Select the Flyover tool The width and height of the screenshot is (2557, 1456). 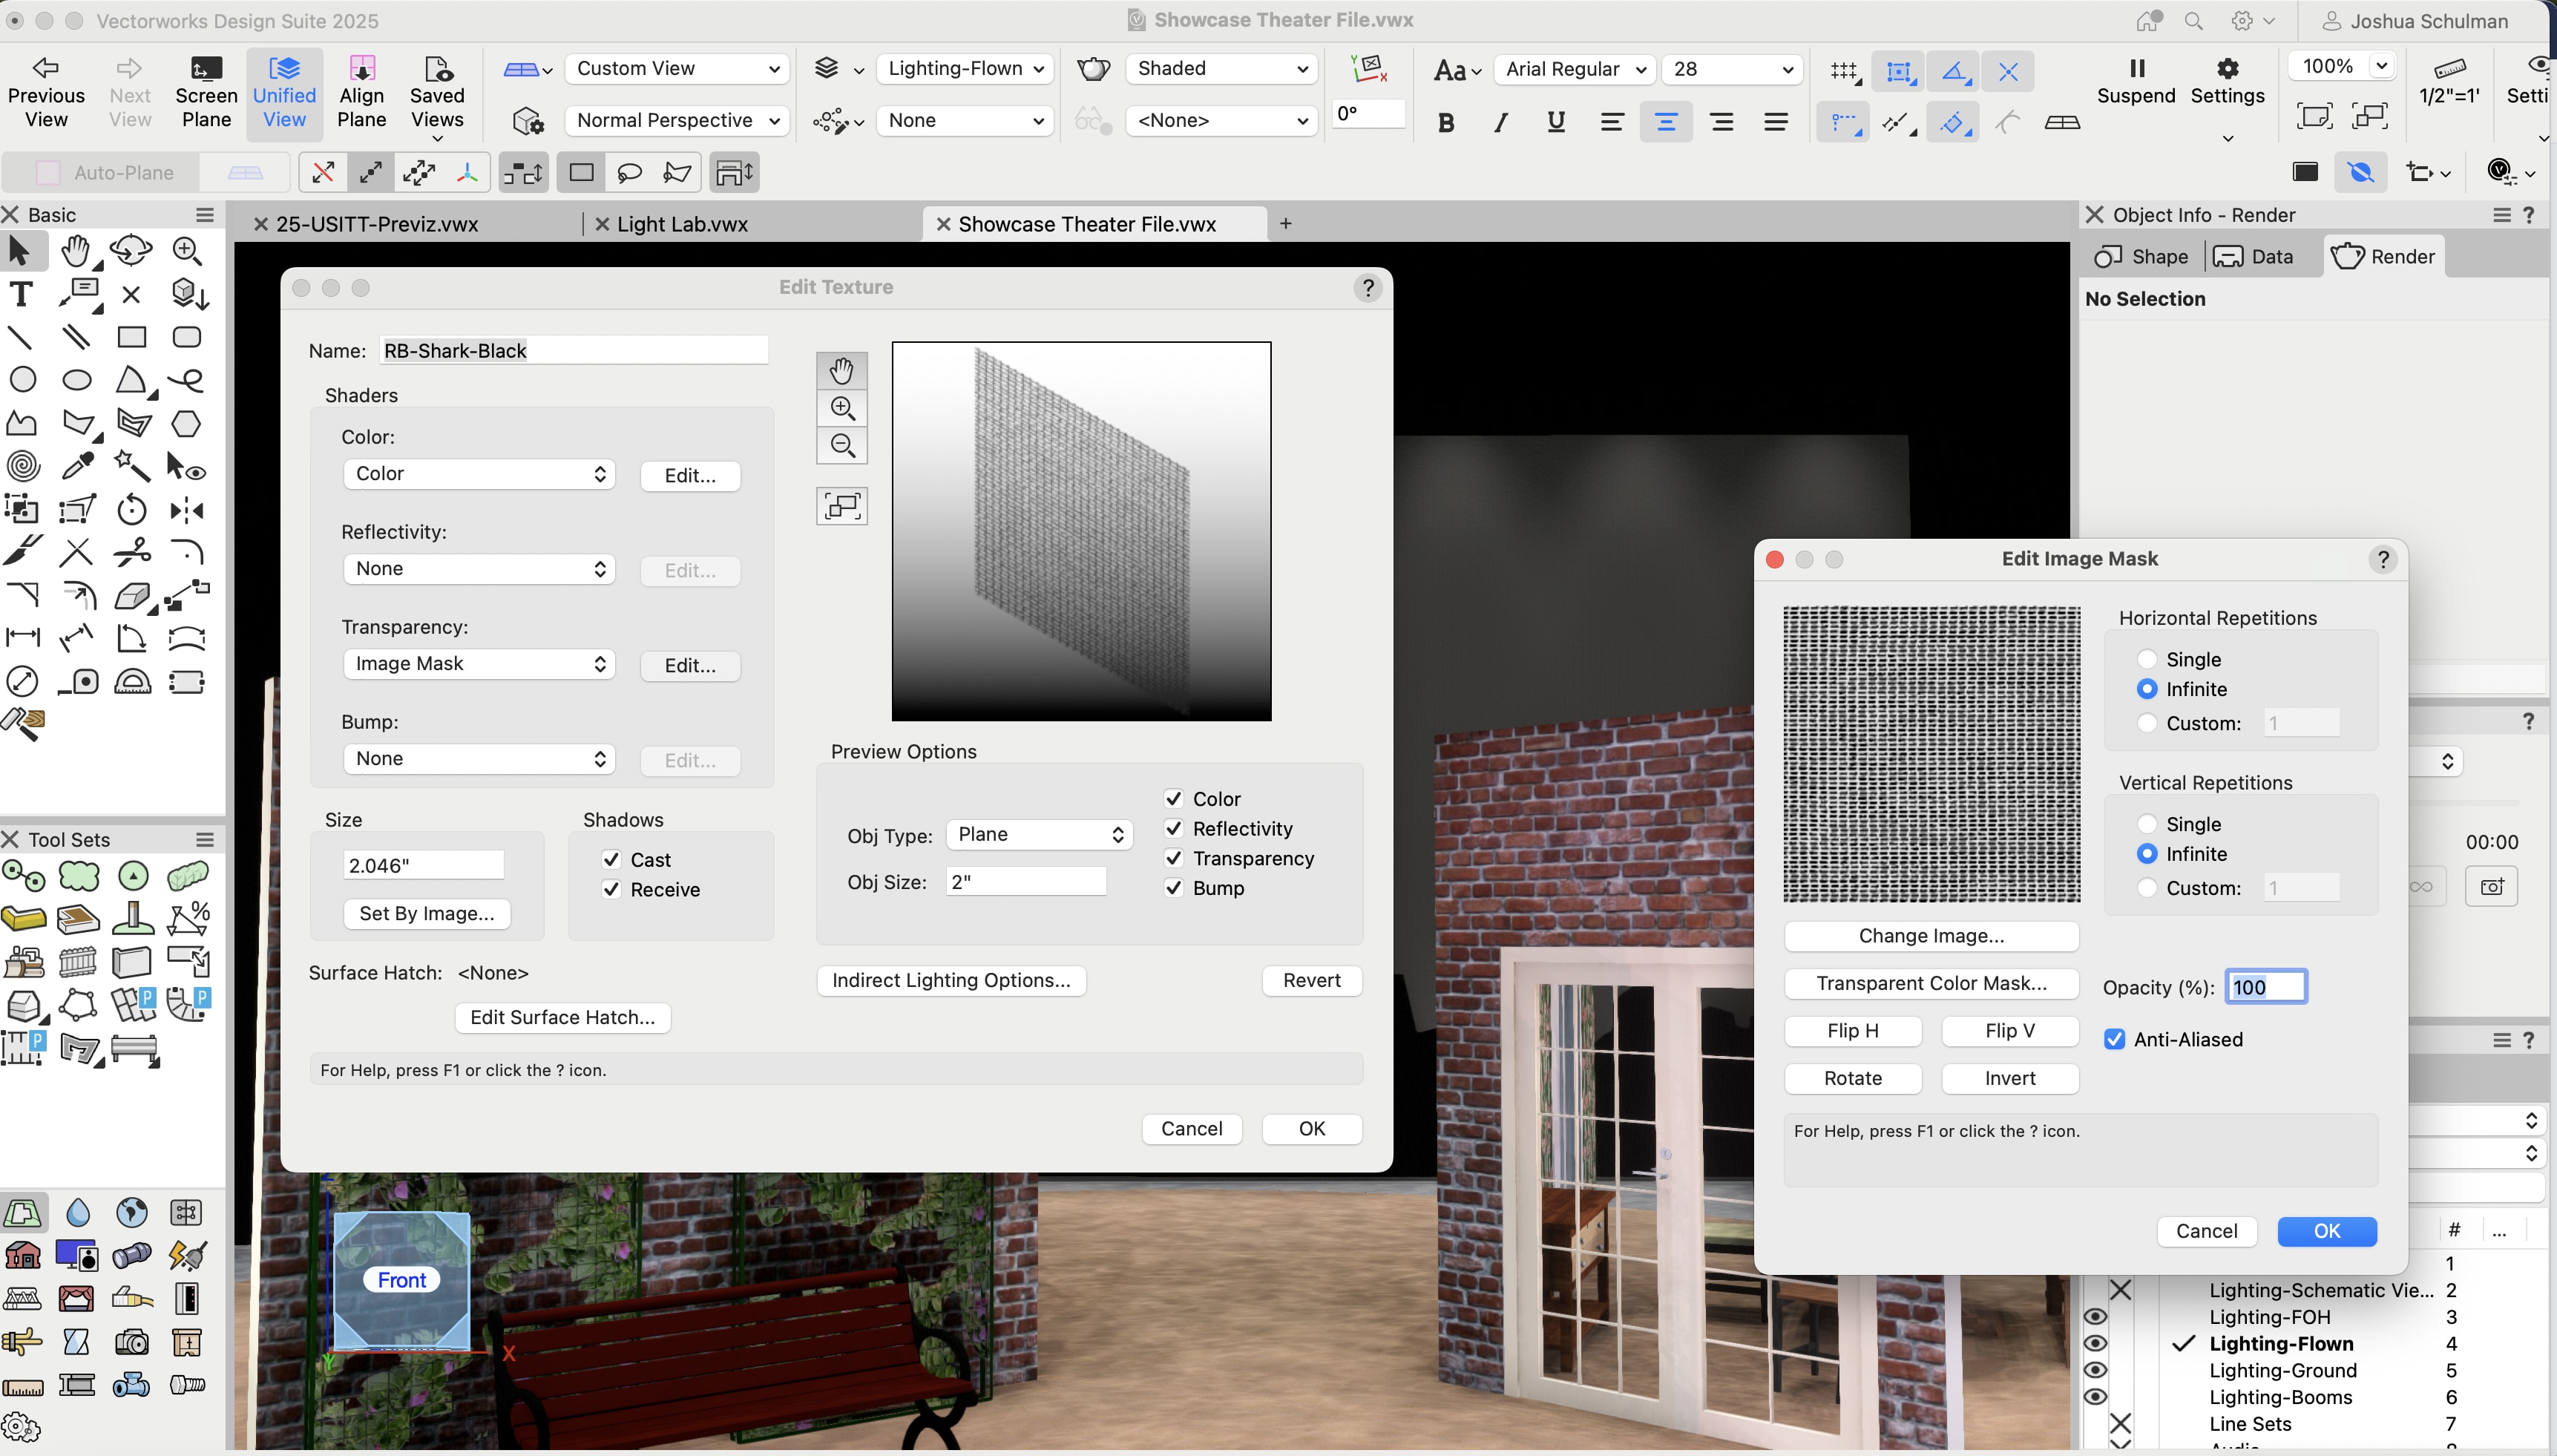(x=131, y=250)
